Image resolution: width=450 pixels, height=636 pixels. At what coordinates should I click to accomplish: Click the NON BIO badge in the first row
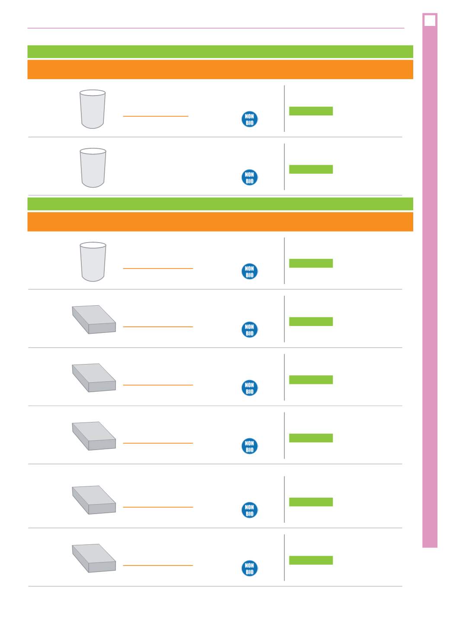250,119
